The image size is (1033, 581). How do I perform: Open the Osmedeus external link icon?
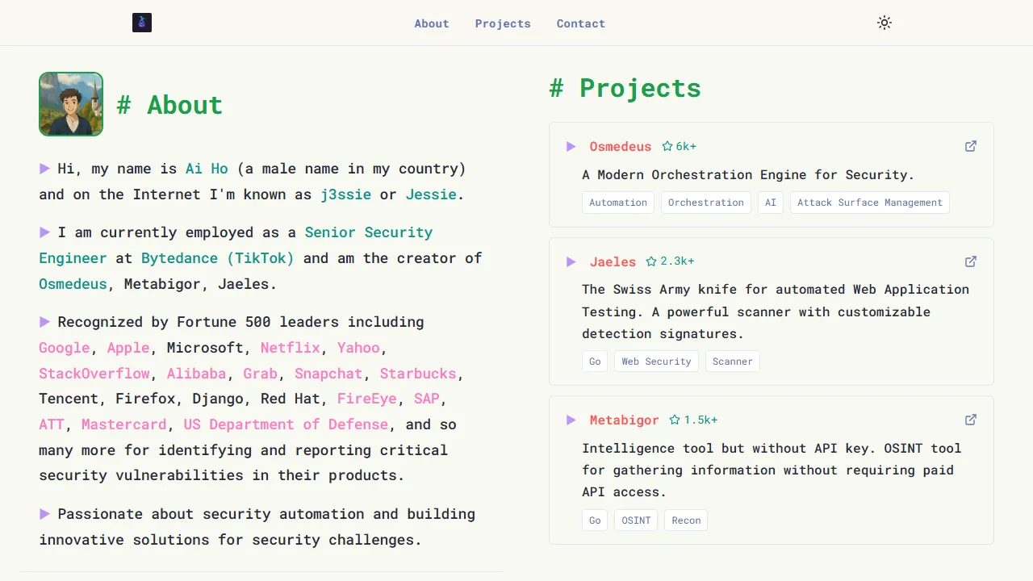pos(971,146)
